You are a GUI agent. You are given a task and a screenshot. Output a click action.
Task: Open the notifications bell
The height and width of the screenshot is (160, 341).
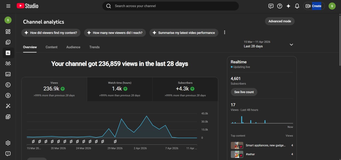click(x=297, y=6)
